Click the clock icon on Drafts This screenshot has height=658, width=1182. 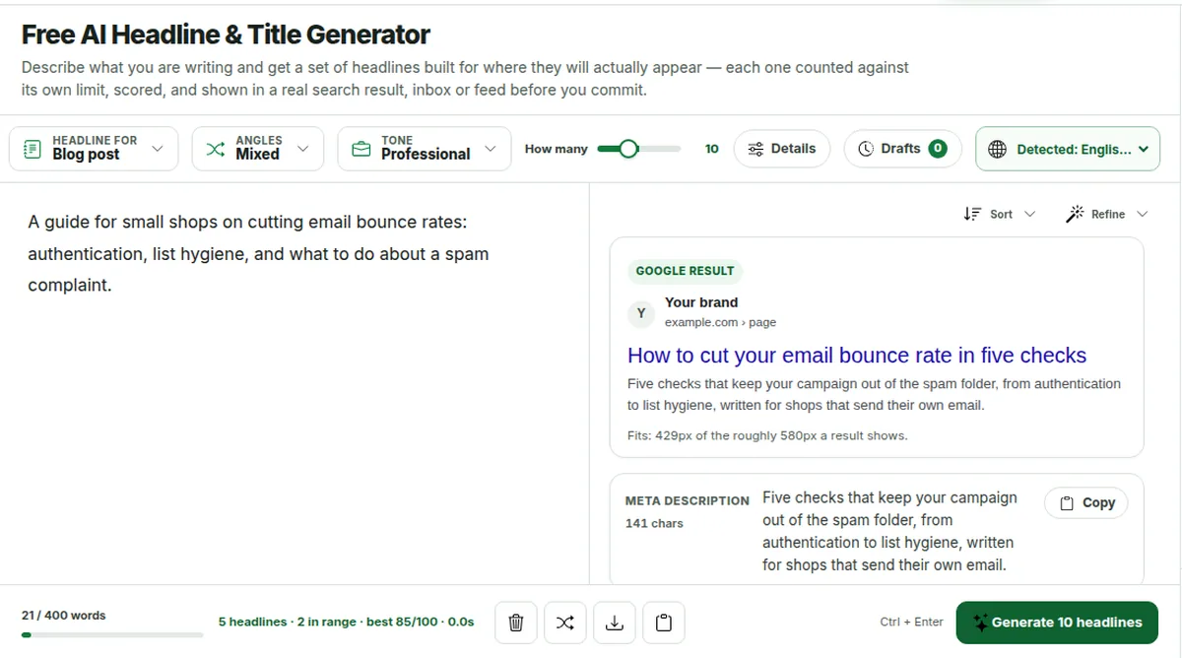[866, 149]
